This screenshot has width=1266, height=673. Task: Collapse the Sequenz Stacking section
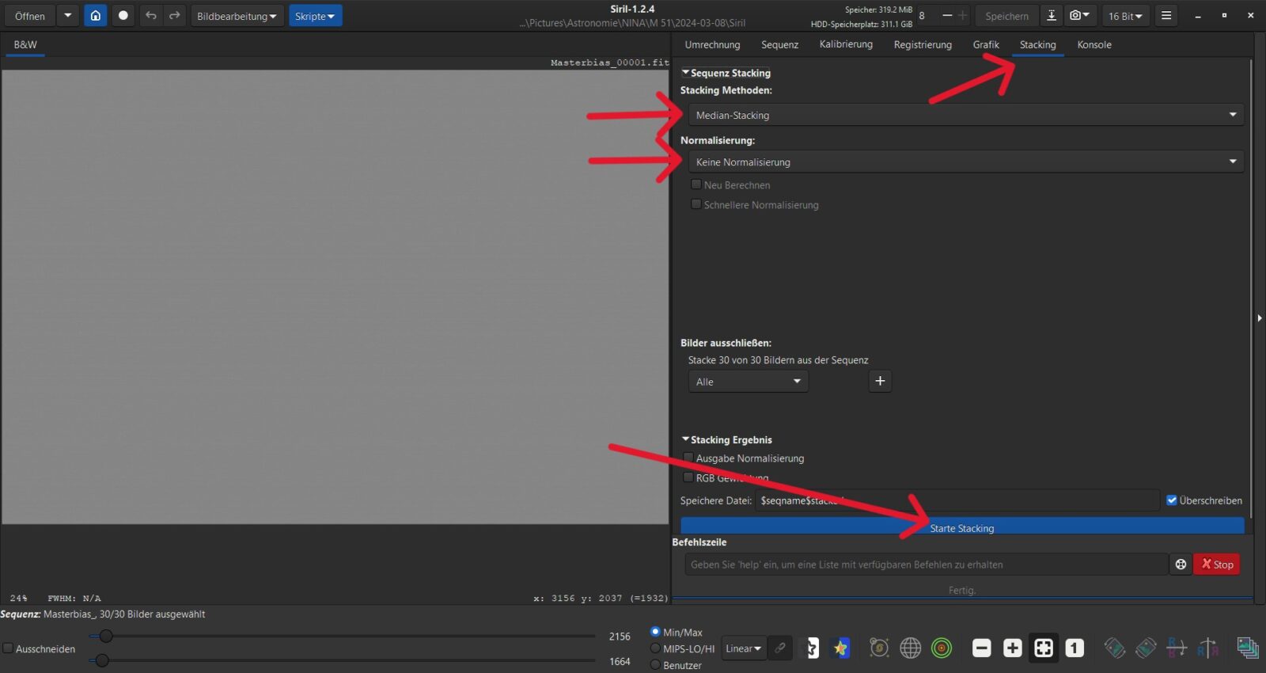685,72
